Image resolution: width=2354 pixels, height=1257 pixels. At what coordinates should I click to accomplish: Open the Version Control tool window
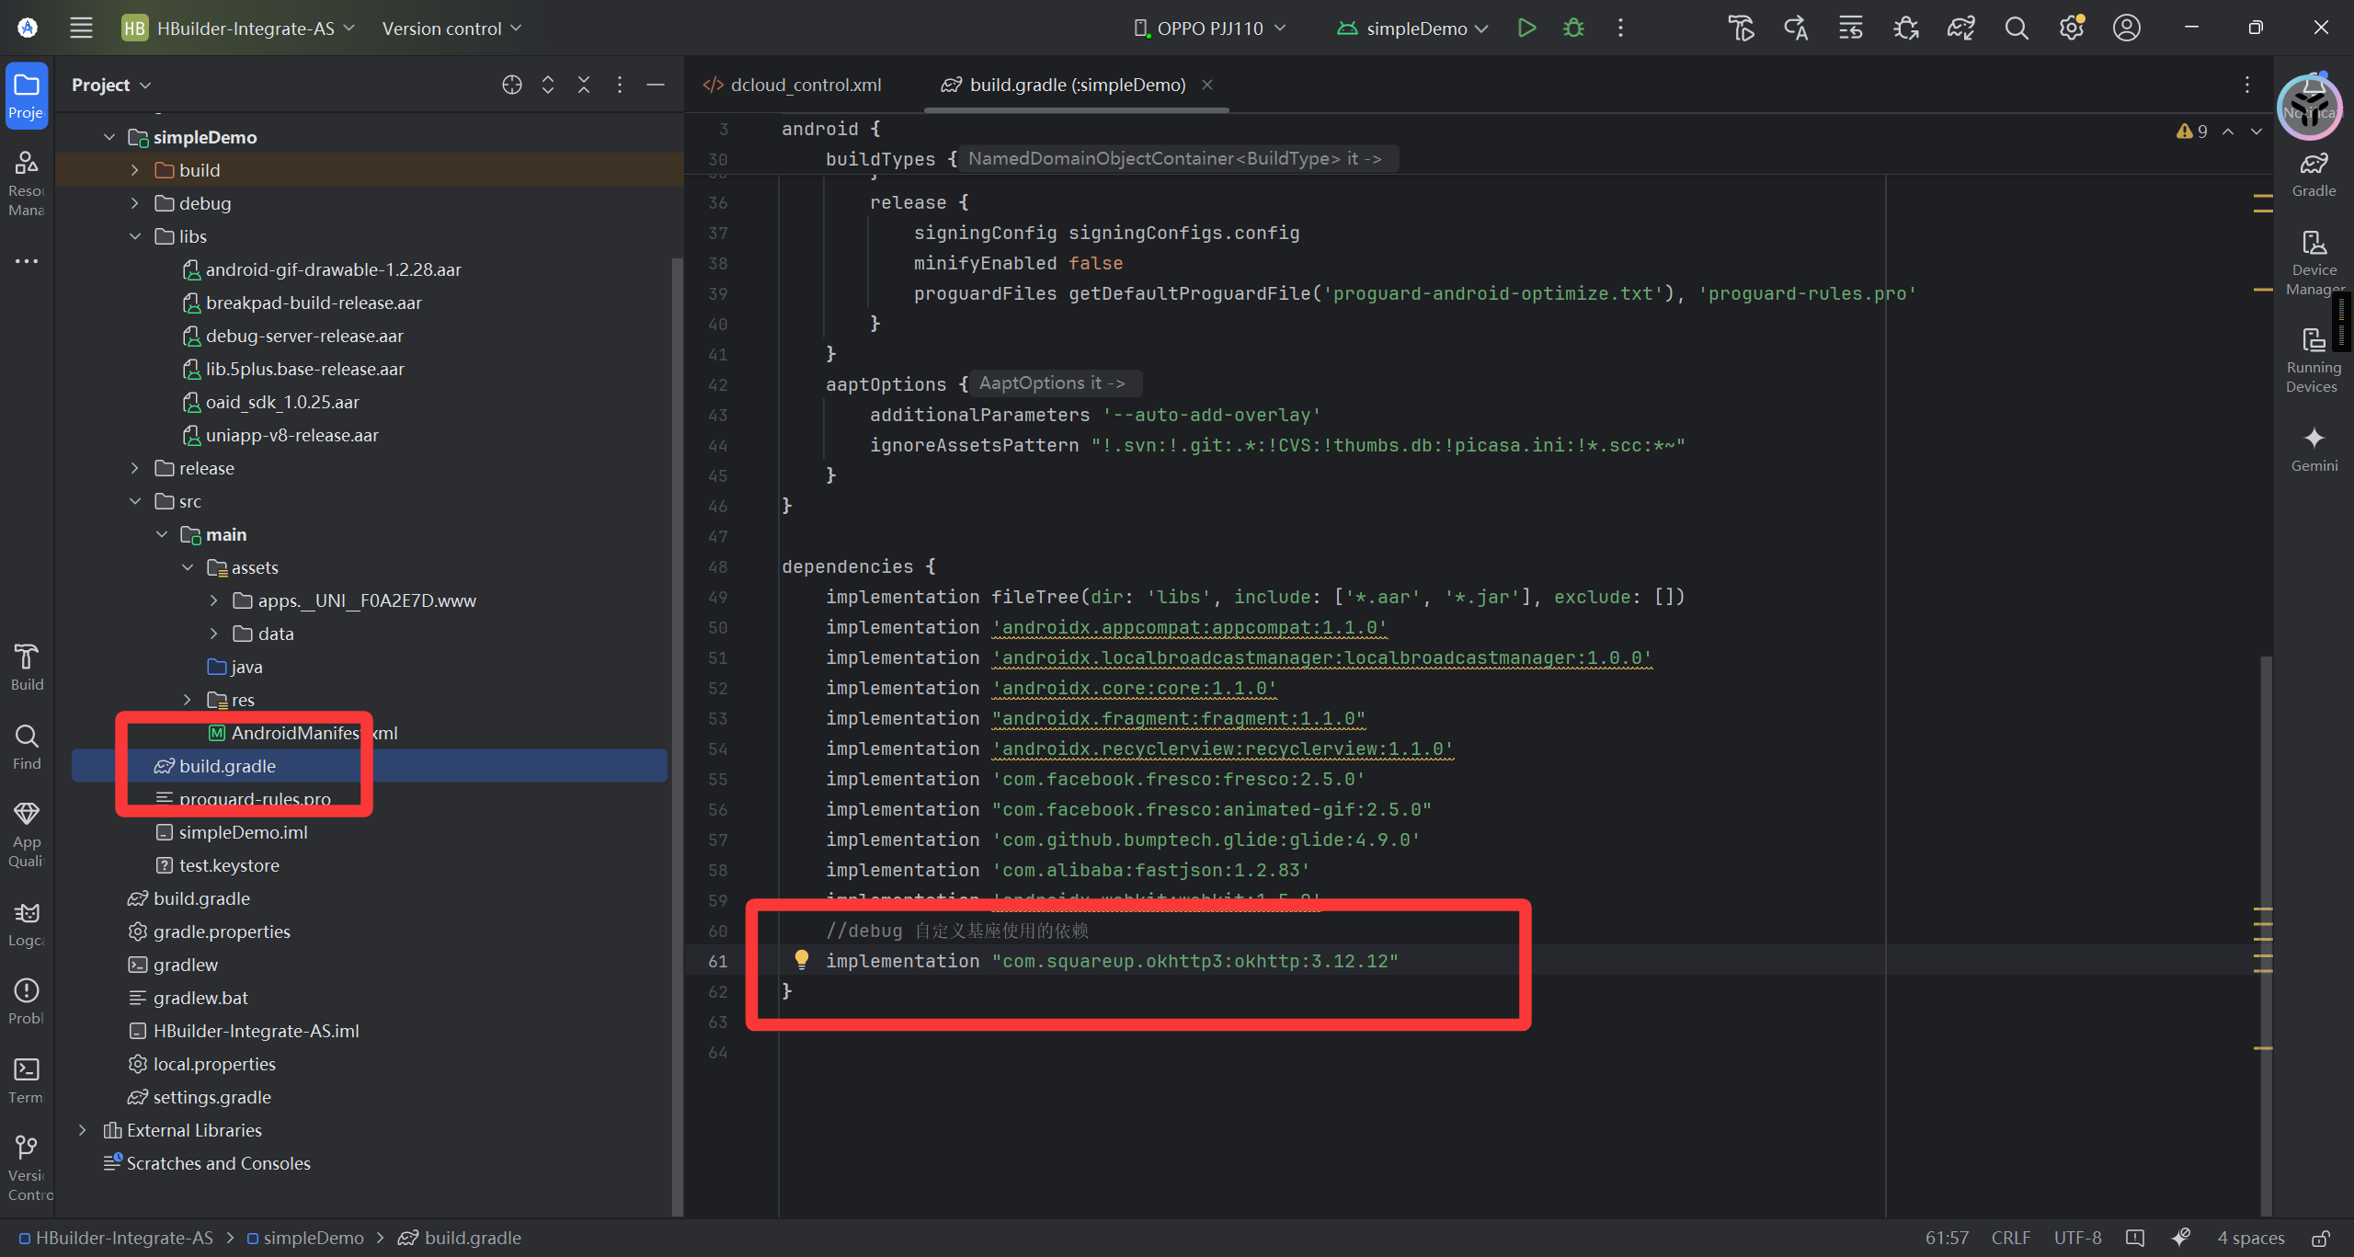coord(27,1169)
